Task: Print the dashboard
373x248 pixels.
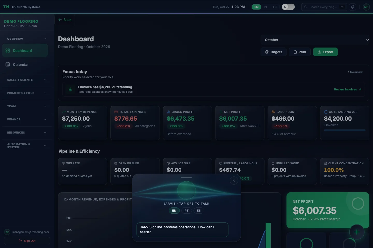Action: point(300,52)
